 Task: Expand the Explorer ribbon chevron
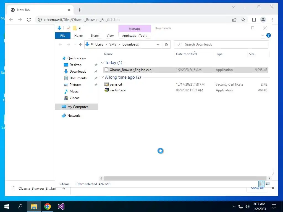pyautogui.click(x=263, y=36)
